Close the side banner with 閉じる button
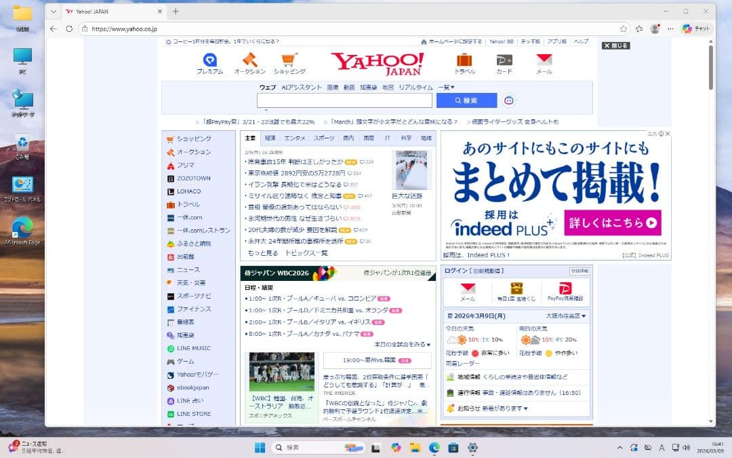 [x=615, y=45]
